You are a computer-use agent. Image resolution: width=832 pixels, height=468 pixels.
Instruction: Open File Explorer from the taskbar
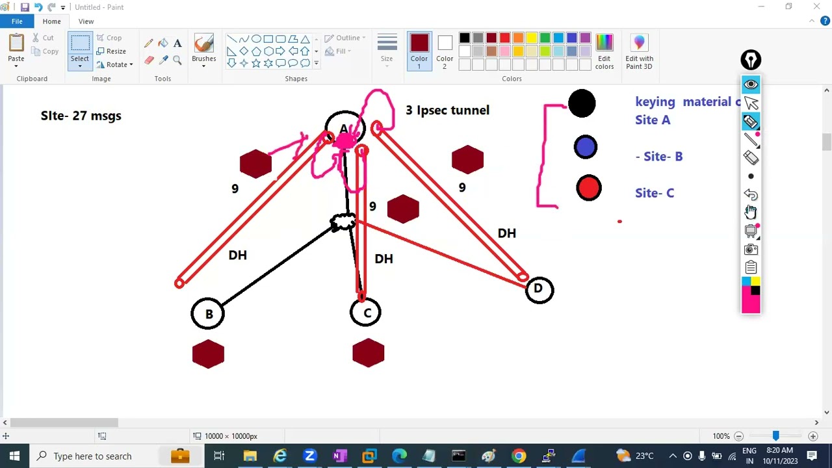point(250,456)
